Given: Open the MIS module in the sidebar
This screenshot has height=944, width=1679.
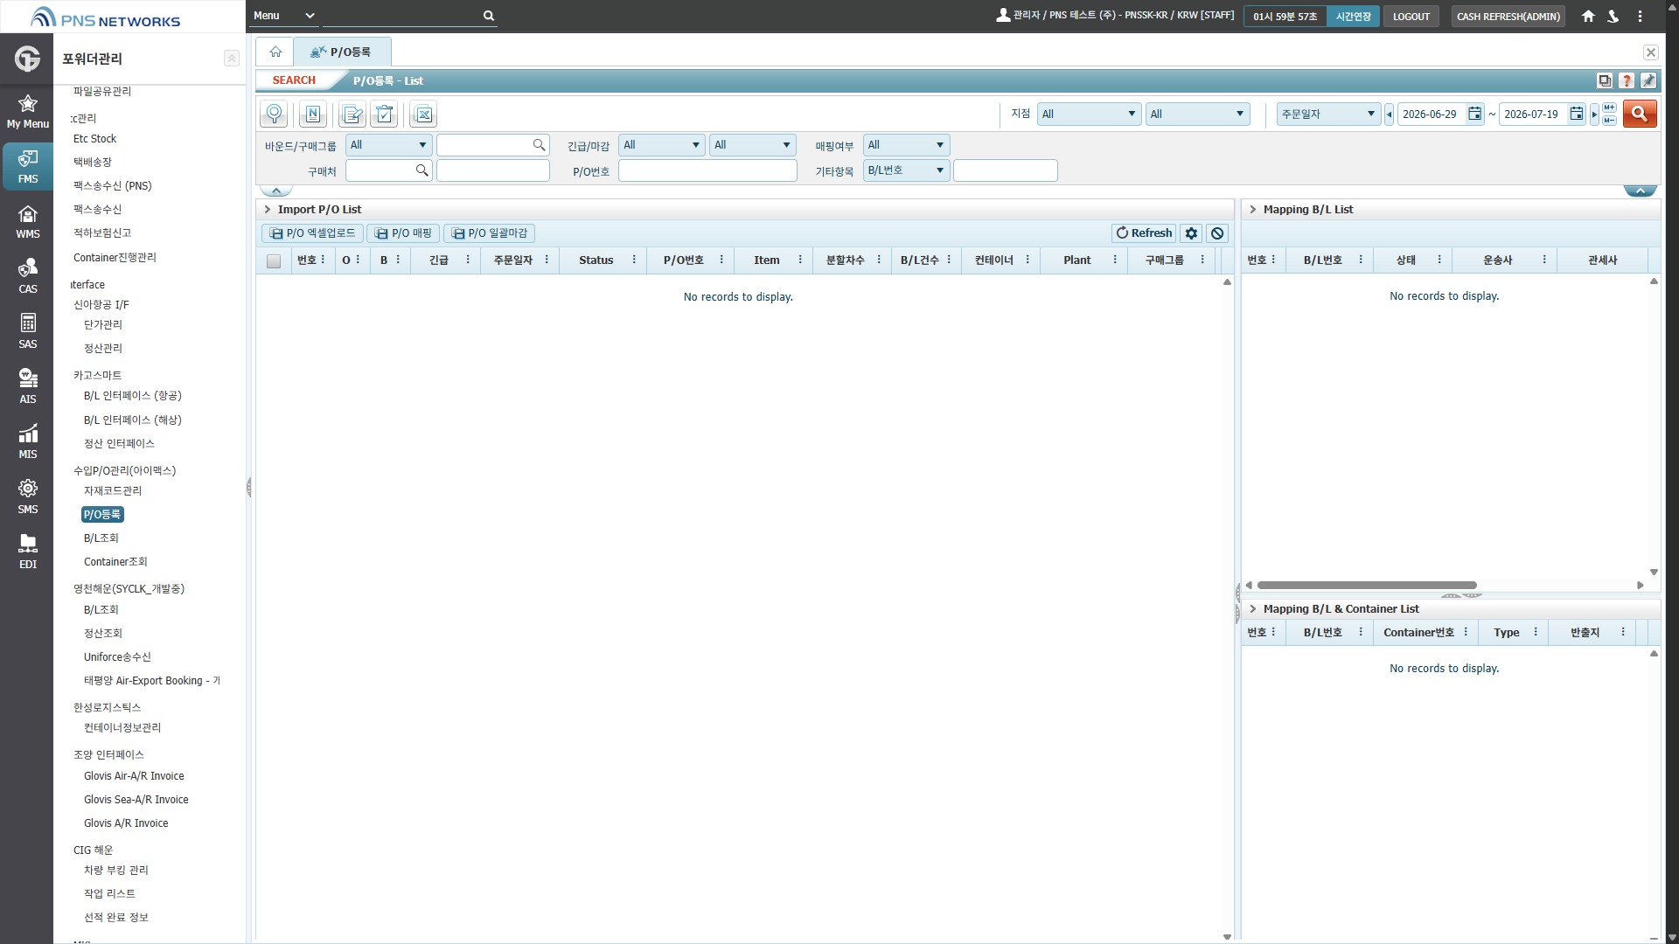Looking at the screenshot, I should tap(28, 442).
